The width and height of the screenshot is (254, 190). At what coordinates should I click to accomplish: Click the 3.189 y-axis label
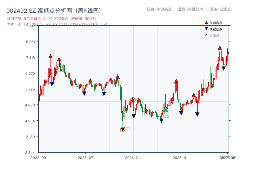coord(30,137)
